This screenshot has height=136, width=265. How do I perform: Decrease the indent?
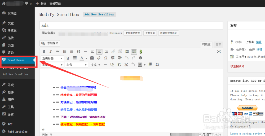[113, 58]
